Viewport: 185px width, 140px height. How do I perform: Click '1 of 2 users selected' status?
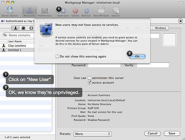point(17,137)
